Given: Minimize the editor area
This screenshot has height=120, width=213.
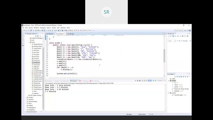Looking at the screenshot, I should pos(163,33).
